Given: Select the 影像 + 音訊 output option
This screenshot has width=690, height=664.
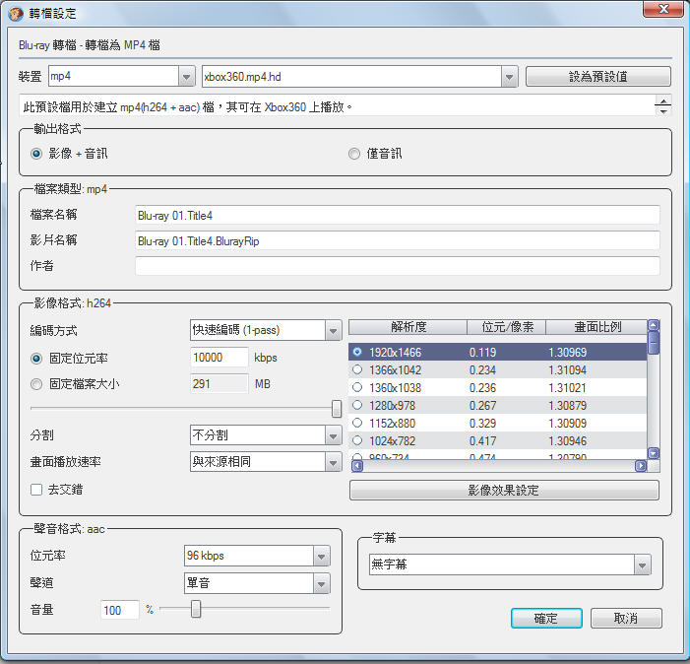Looking at the screenshot, I should click(36, 153).
